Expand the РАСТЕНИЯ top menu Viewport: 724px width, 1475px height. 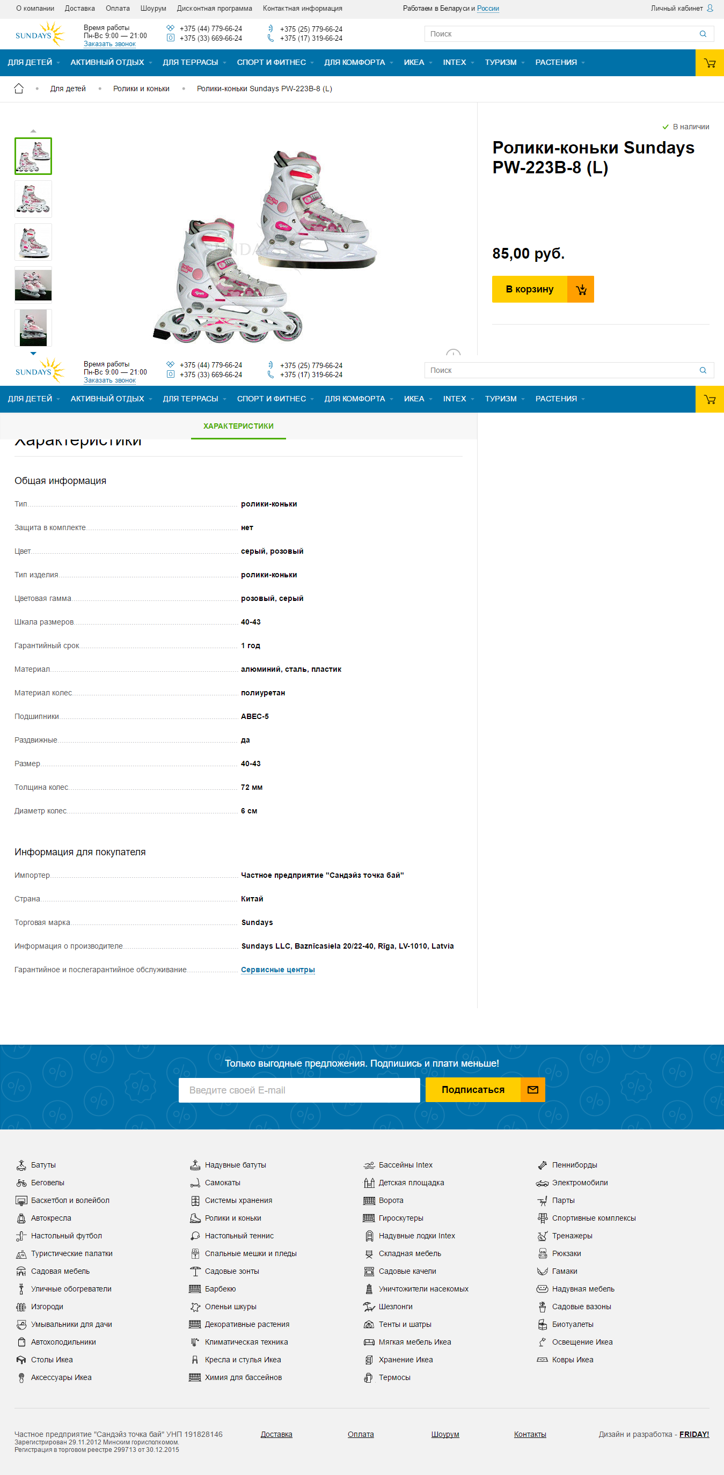click(x=560, y=62)
